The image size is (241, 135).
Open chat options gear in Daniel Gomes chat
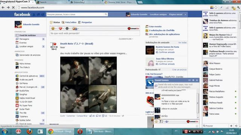point(193,80)
